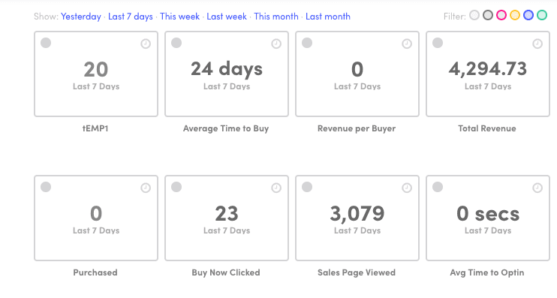Click the 0 secs value

click(x=488, y=213)
